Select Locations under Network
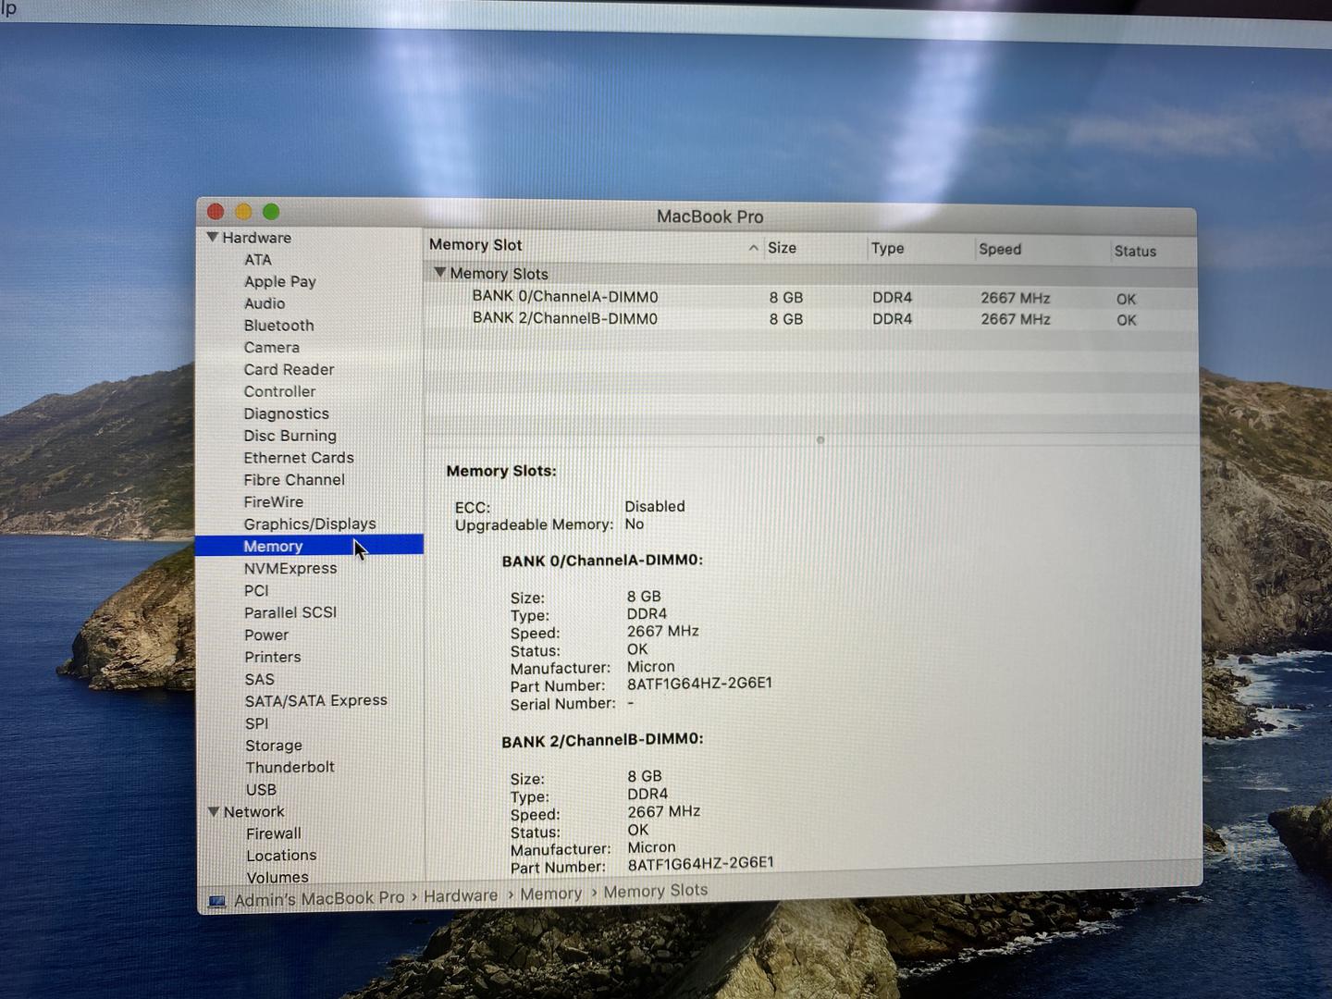 pos(281,857)
